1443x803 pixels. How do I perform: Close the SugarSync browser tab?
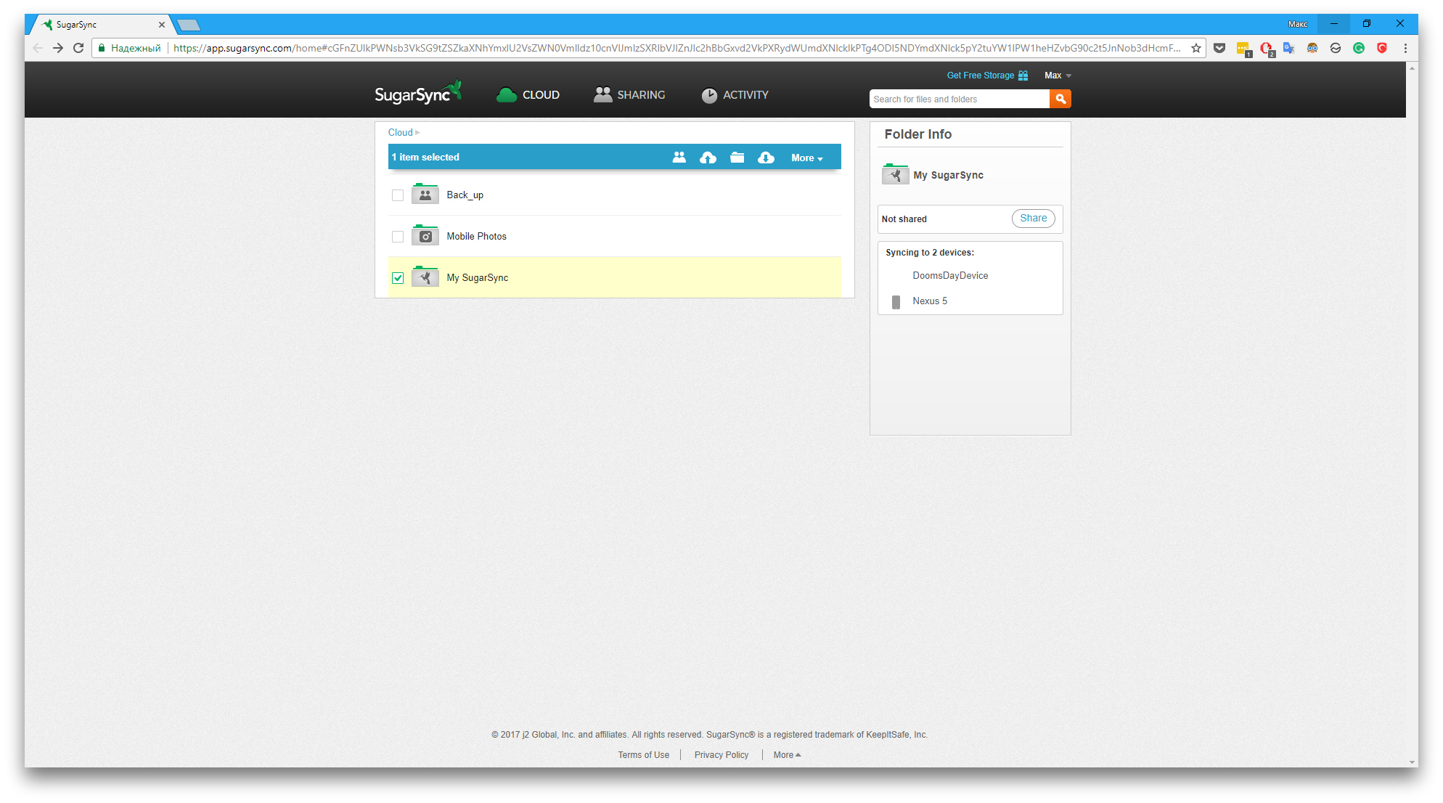[x=161, y=25]
